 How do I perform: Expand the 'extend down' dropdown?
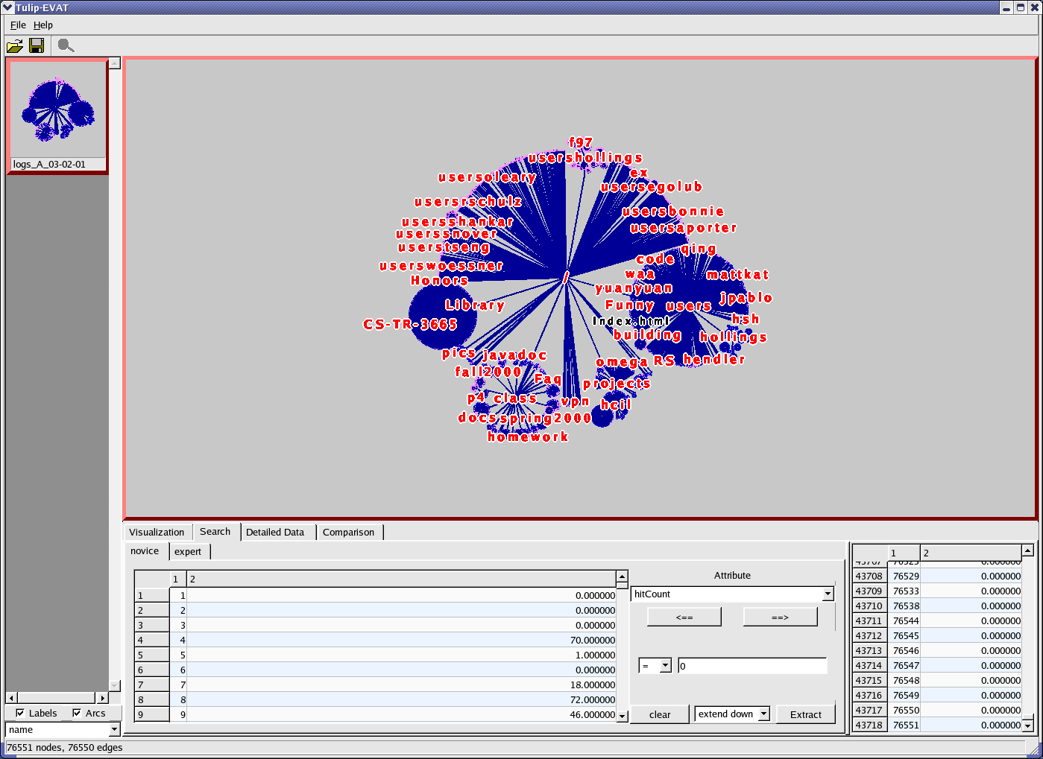coord(763,714)
